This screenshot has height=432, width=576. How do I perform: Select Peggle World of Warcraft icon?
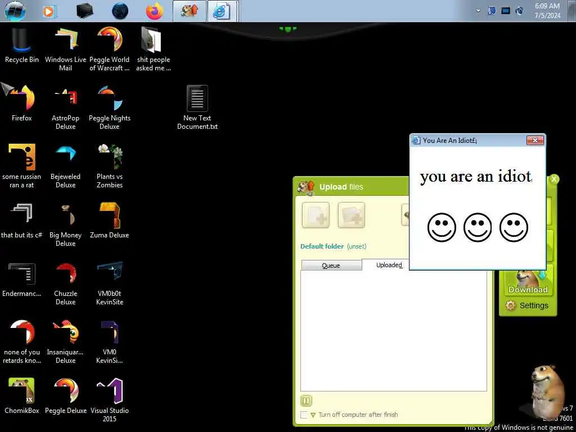pos(110,49)
